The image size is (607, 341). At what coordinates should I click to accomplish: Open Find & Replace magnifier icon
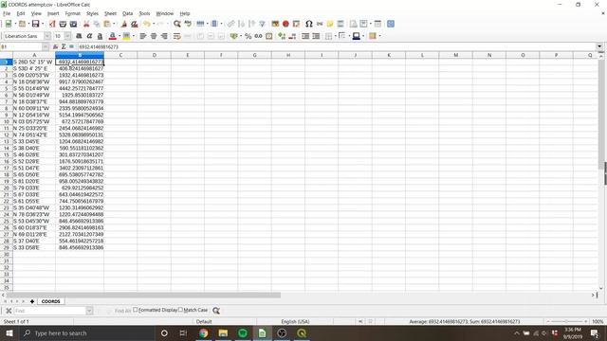177,24
